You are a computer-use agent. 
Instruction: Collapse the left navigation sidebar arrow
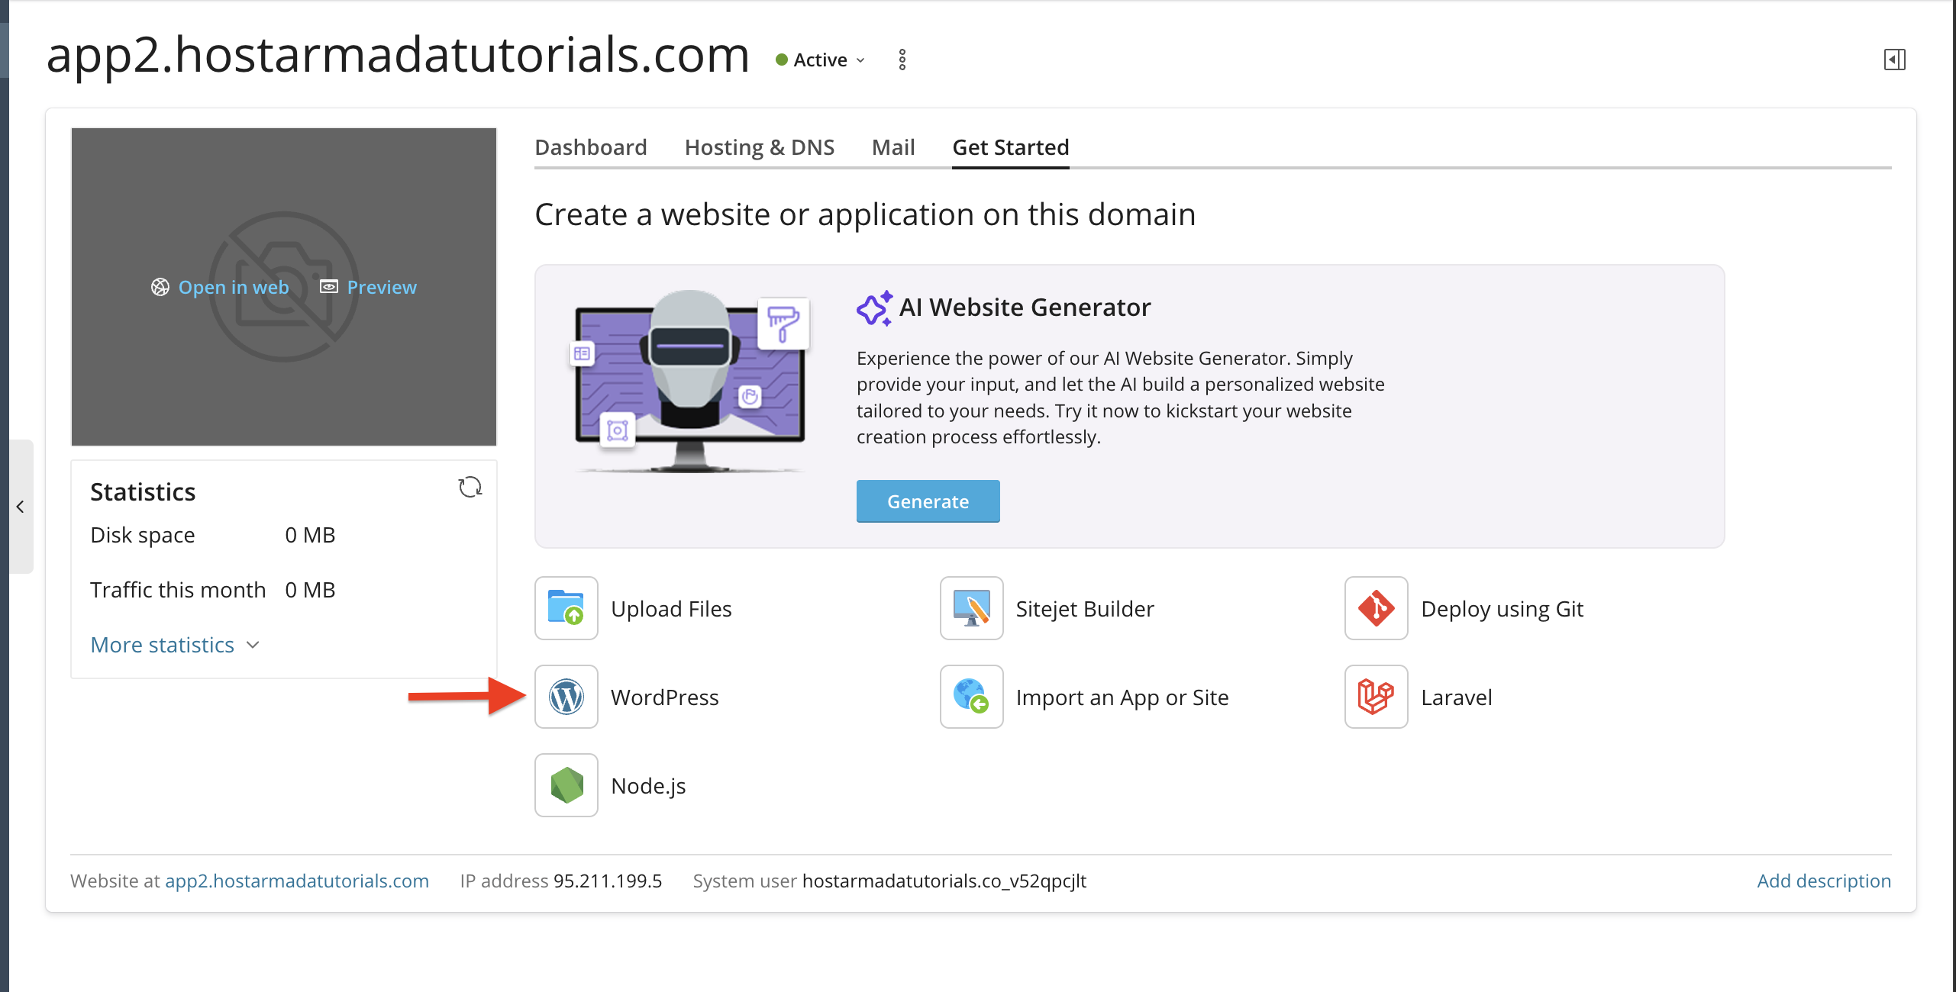pyautogui.click(x=21, y=507)
